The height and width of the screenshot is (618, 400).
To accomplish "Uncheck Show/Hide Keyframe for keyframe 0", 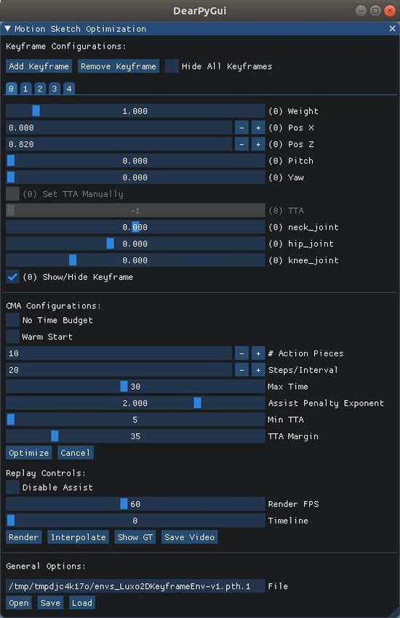I will [x=12, y=277].
